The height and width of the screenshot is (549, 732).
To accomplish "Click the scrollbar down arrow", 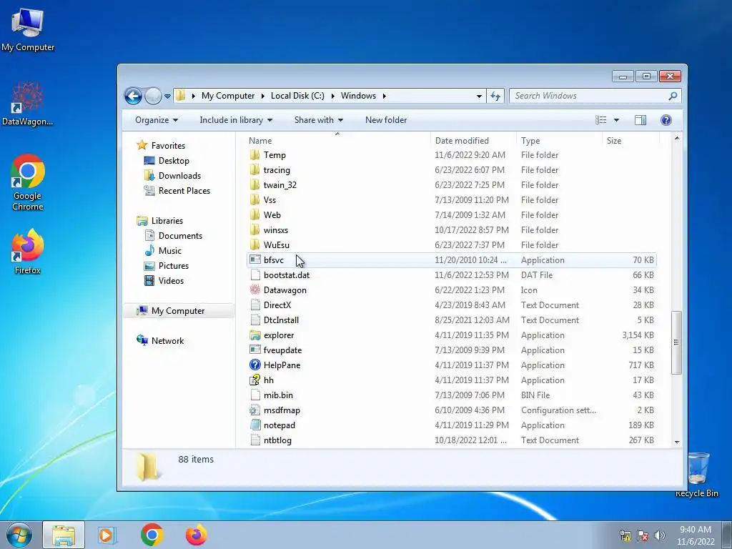I will click(677, 442).
